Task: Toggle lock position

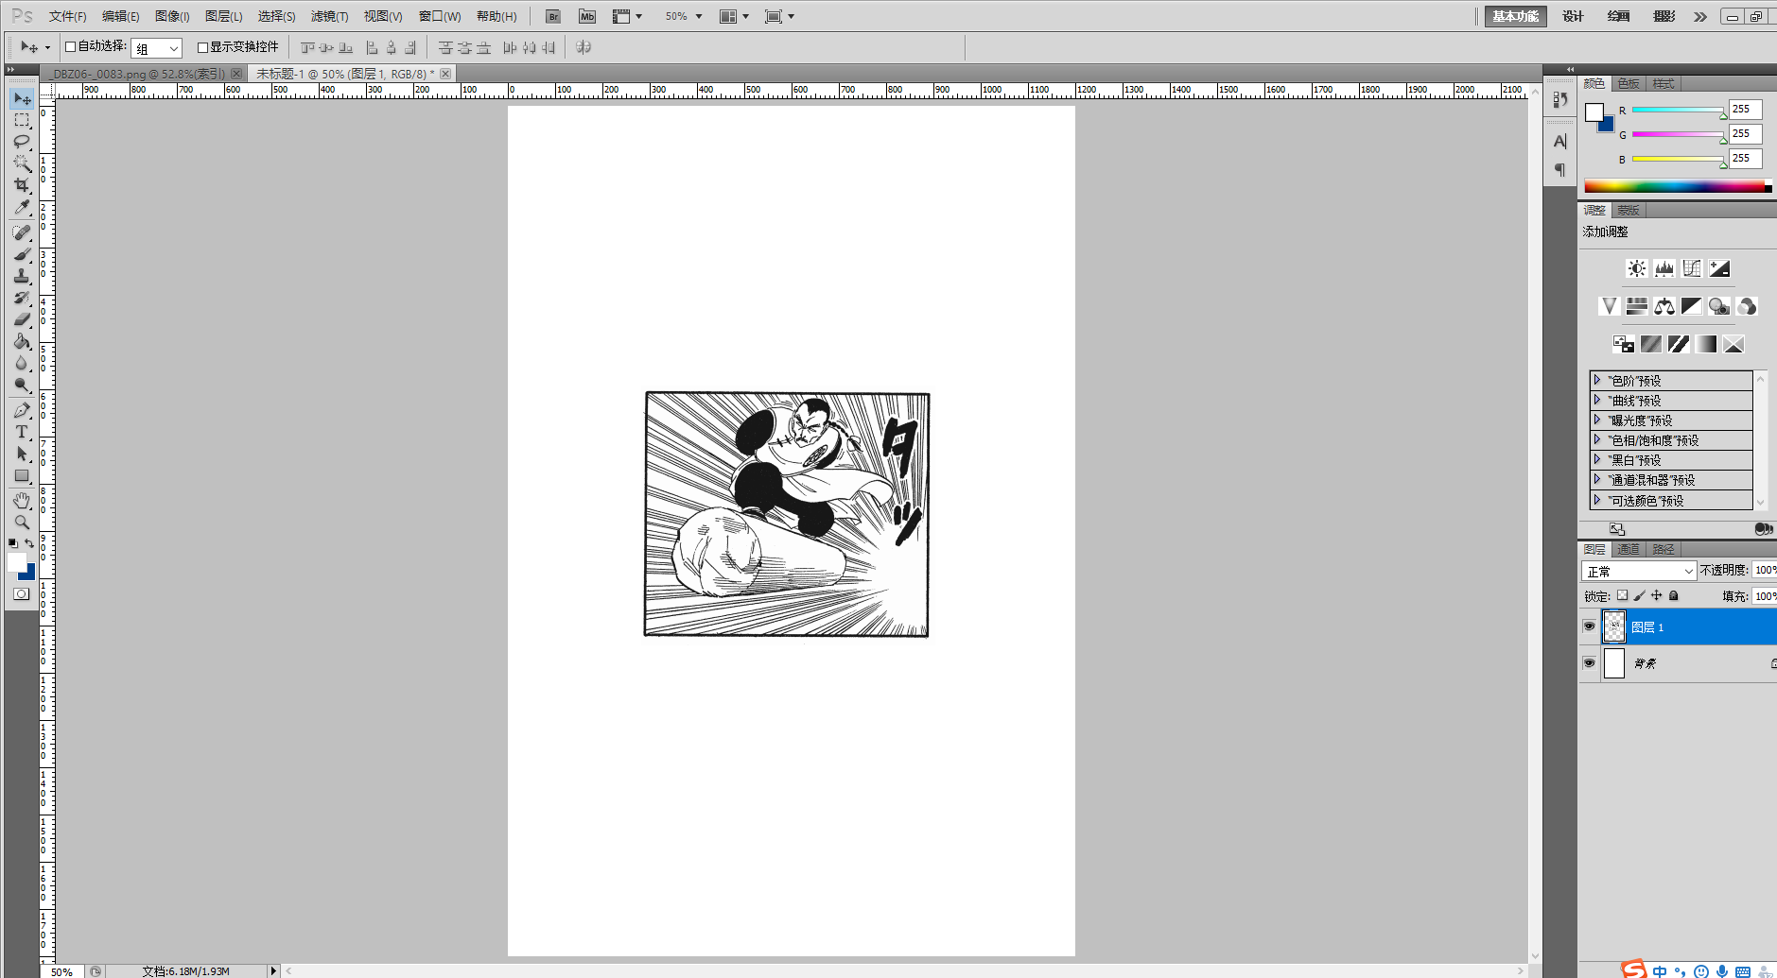Action: tap(1656, 595)
